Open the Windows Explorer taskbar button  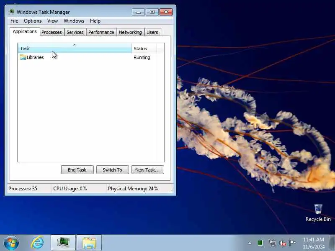tap(89, 243)
